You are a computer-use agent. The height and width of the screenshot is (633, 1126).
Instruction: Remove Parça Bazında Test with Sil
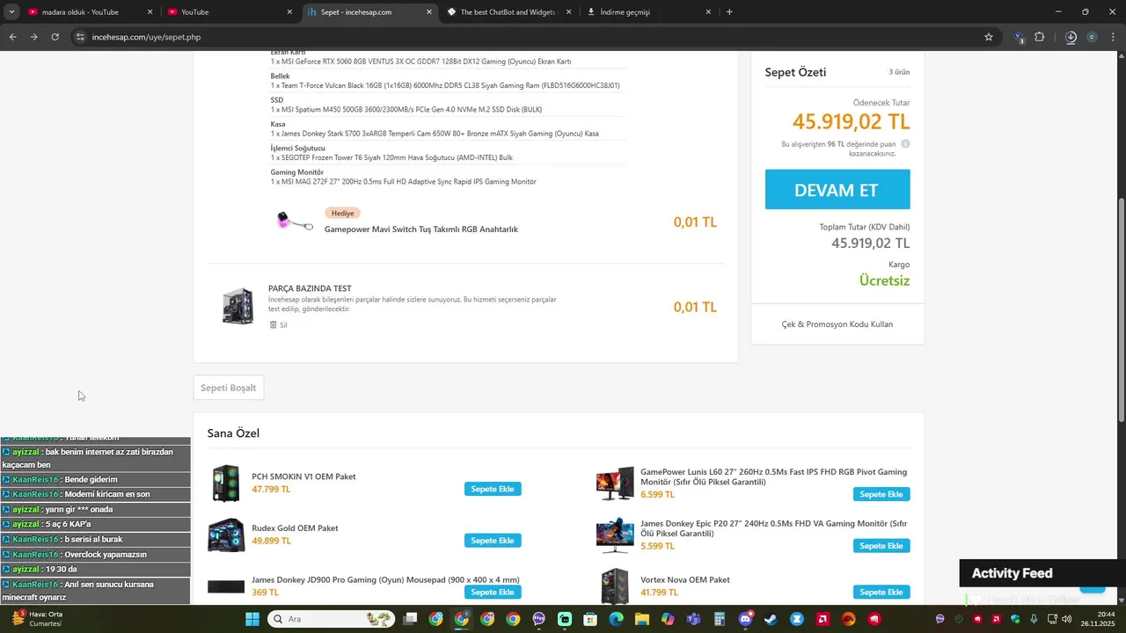278,325
